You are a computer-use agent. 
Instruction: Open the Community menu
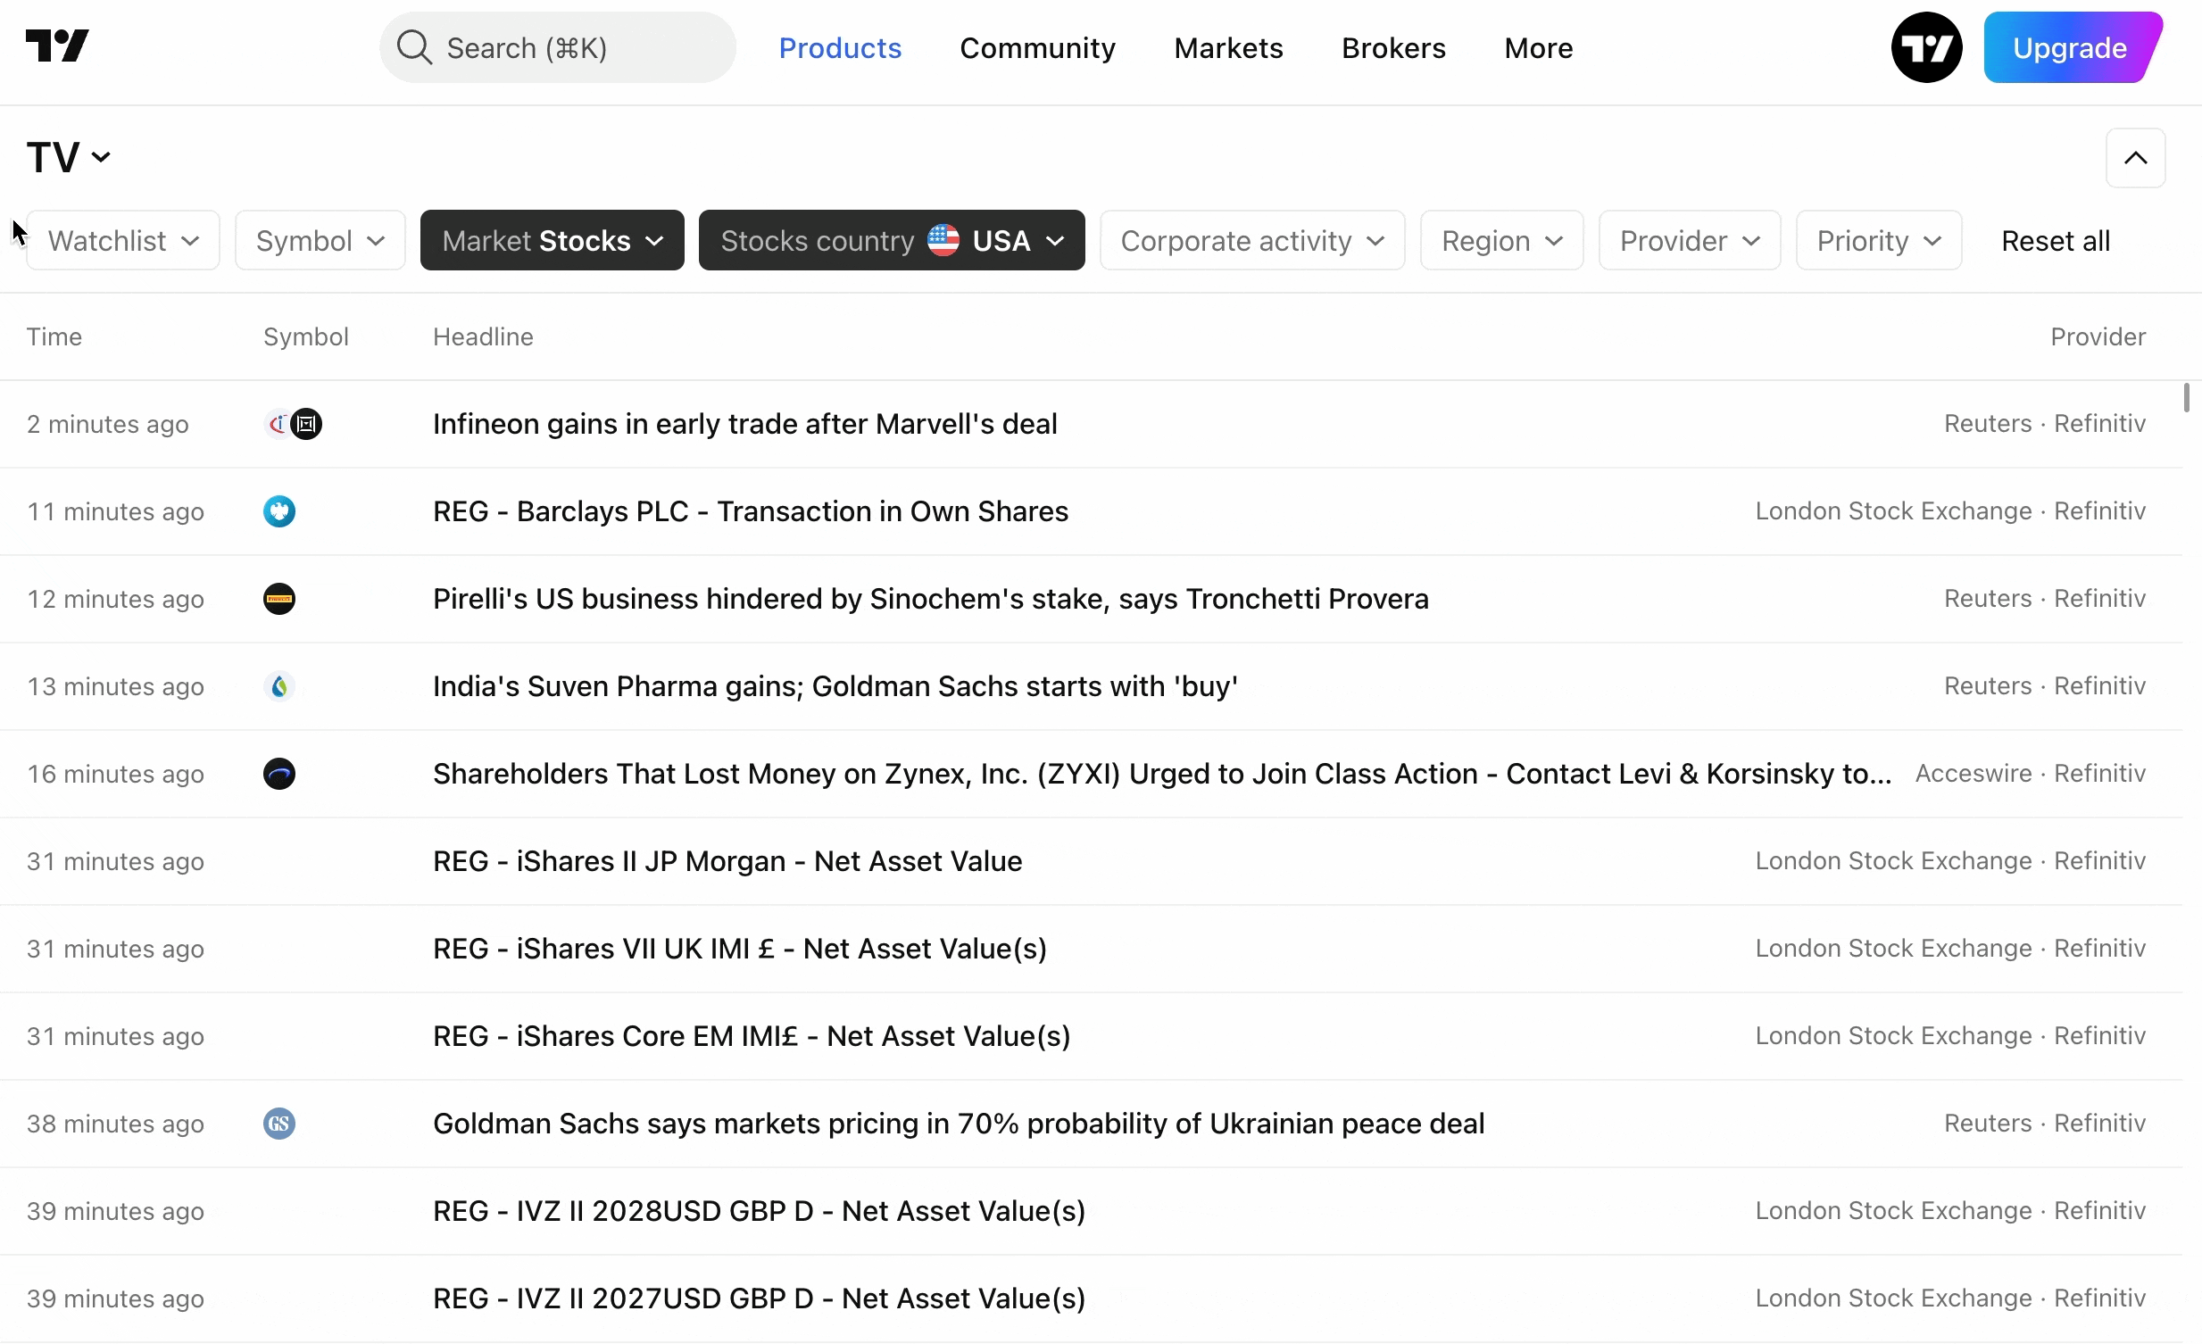[1036, 48]
